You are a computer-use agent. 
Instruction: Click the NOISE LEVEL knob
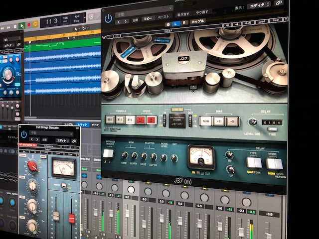pyautogui.click(x=163, y=157)
